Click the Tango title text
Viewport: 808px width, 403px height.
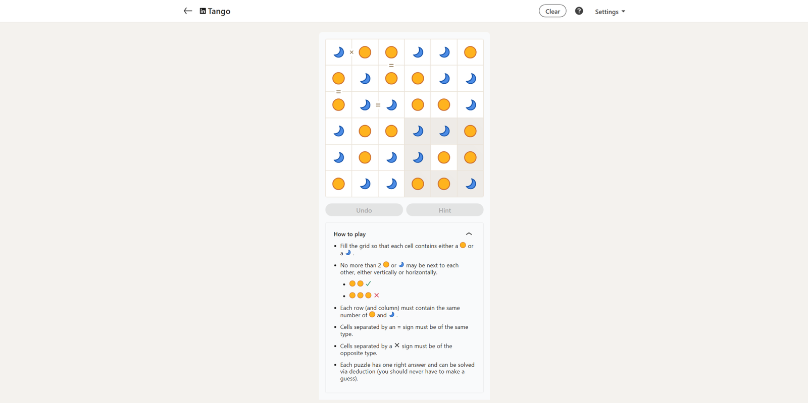click(219, 11)
